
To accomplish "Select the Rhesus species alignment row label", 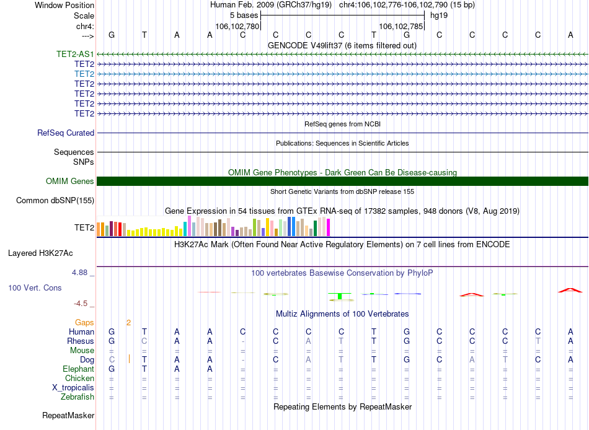I will coord(81,341).
